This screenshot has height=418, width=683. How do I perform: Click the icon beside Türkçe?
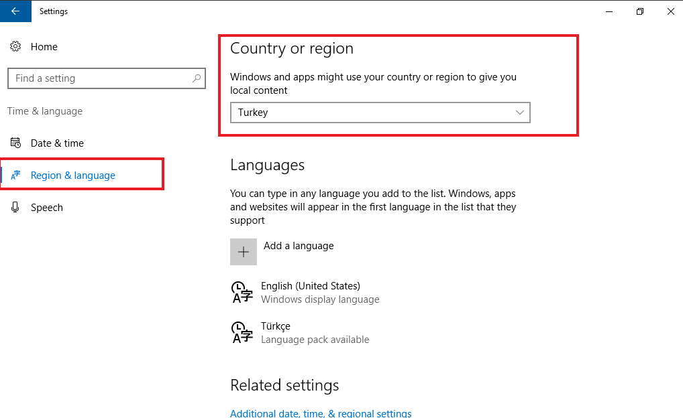coord(242,332)
